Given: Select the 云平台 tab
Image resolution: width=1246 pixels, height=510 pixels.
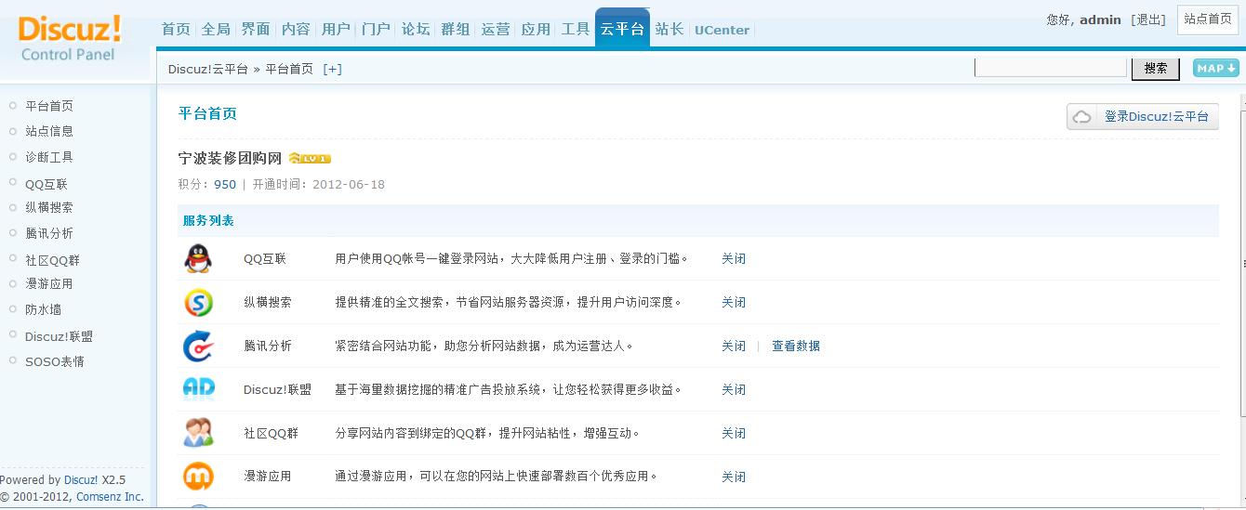Looking at the screenshot, I should tap(622, 28).
